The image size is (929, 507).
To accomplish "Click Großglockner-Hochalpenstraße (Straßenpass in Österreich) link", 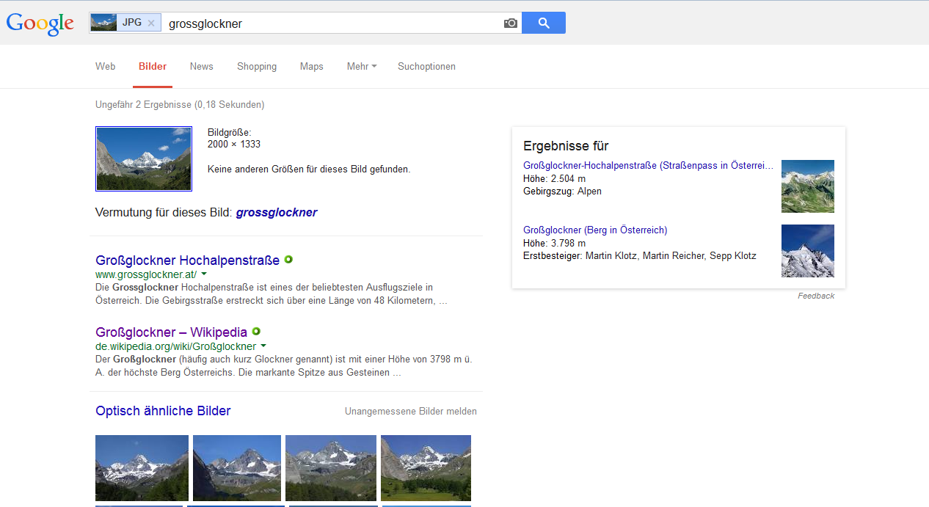I will [649, 166].
